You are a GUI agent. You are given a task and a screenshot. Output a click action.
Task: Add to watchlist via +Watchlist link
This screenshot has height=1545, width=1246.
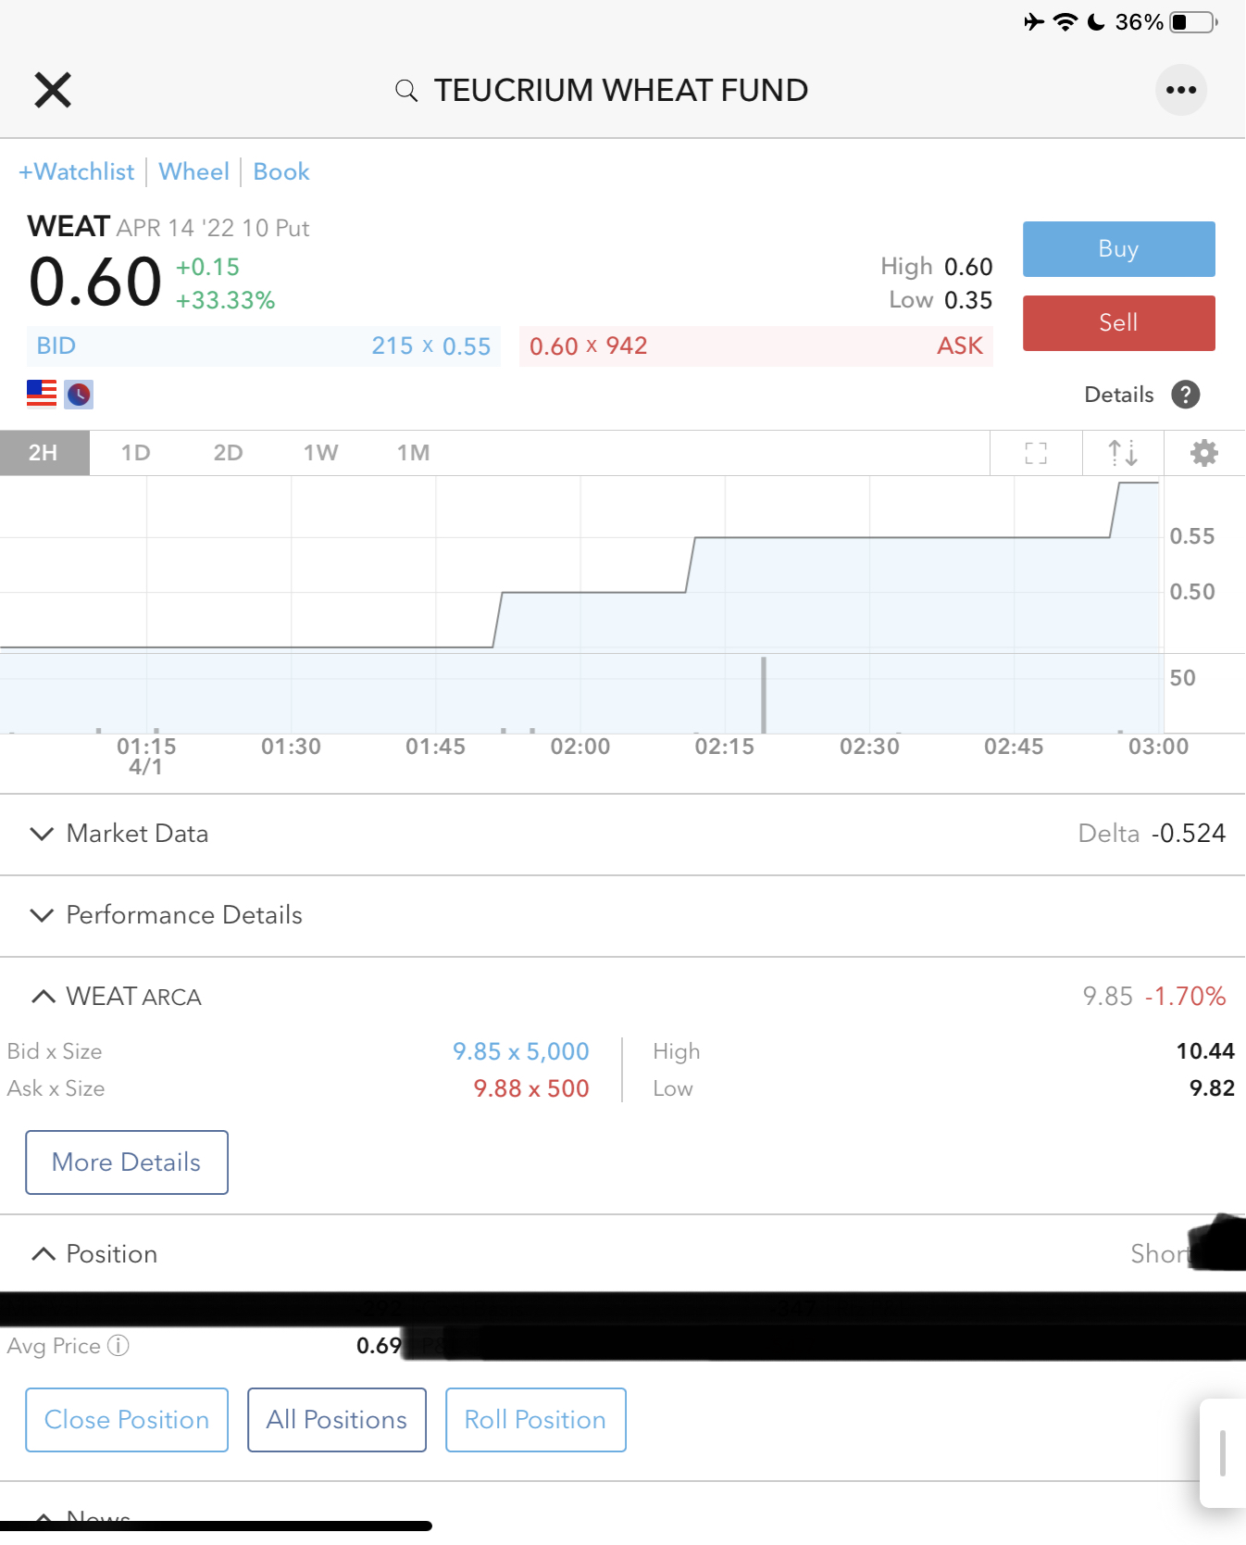(77, 172)
